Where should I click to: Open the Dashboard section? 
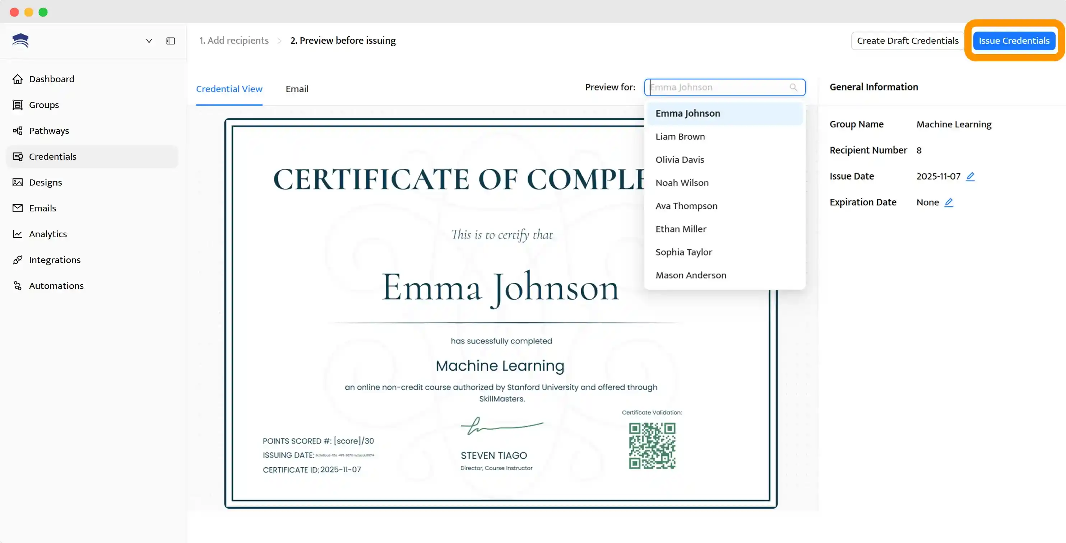(51, 79)
